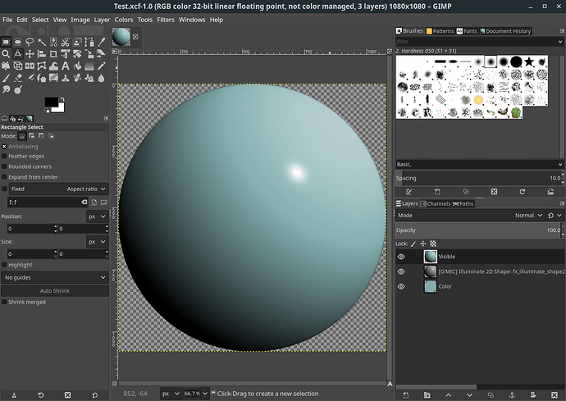Image resolution: width=566 pixels, height=401 pixels.
Task: Toggle Shrink merged option
Action: 4,302
